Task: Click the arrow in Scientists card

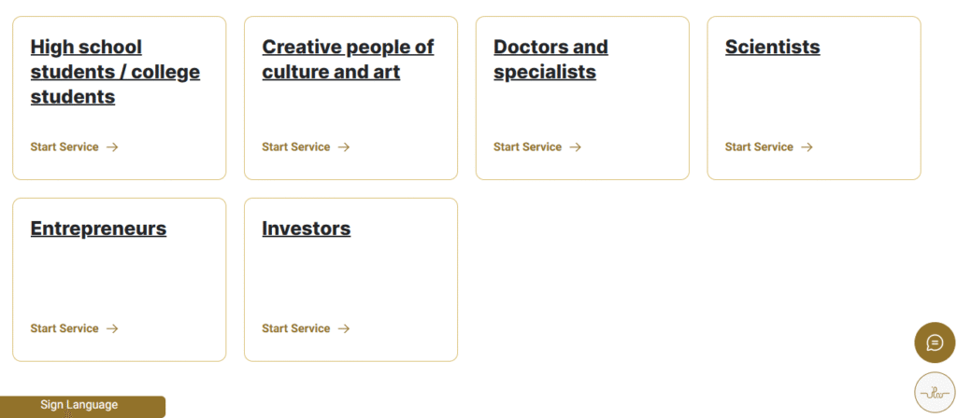Action: coord(807,146)
